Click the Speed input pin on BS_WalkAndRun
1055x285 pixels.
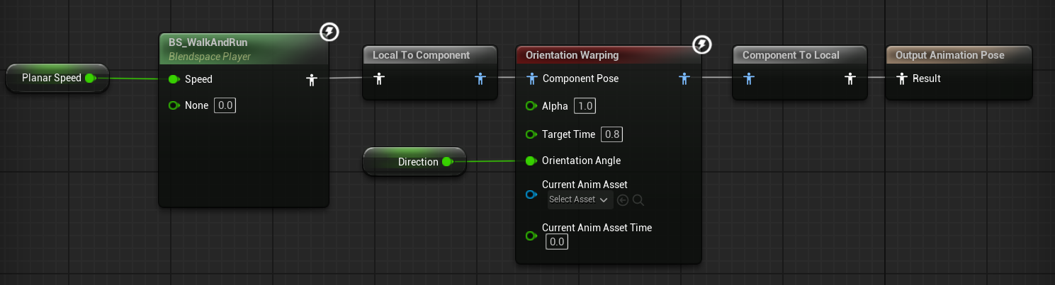coord(174,79)
